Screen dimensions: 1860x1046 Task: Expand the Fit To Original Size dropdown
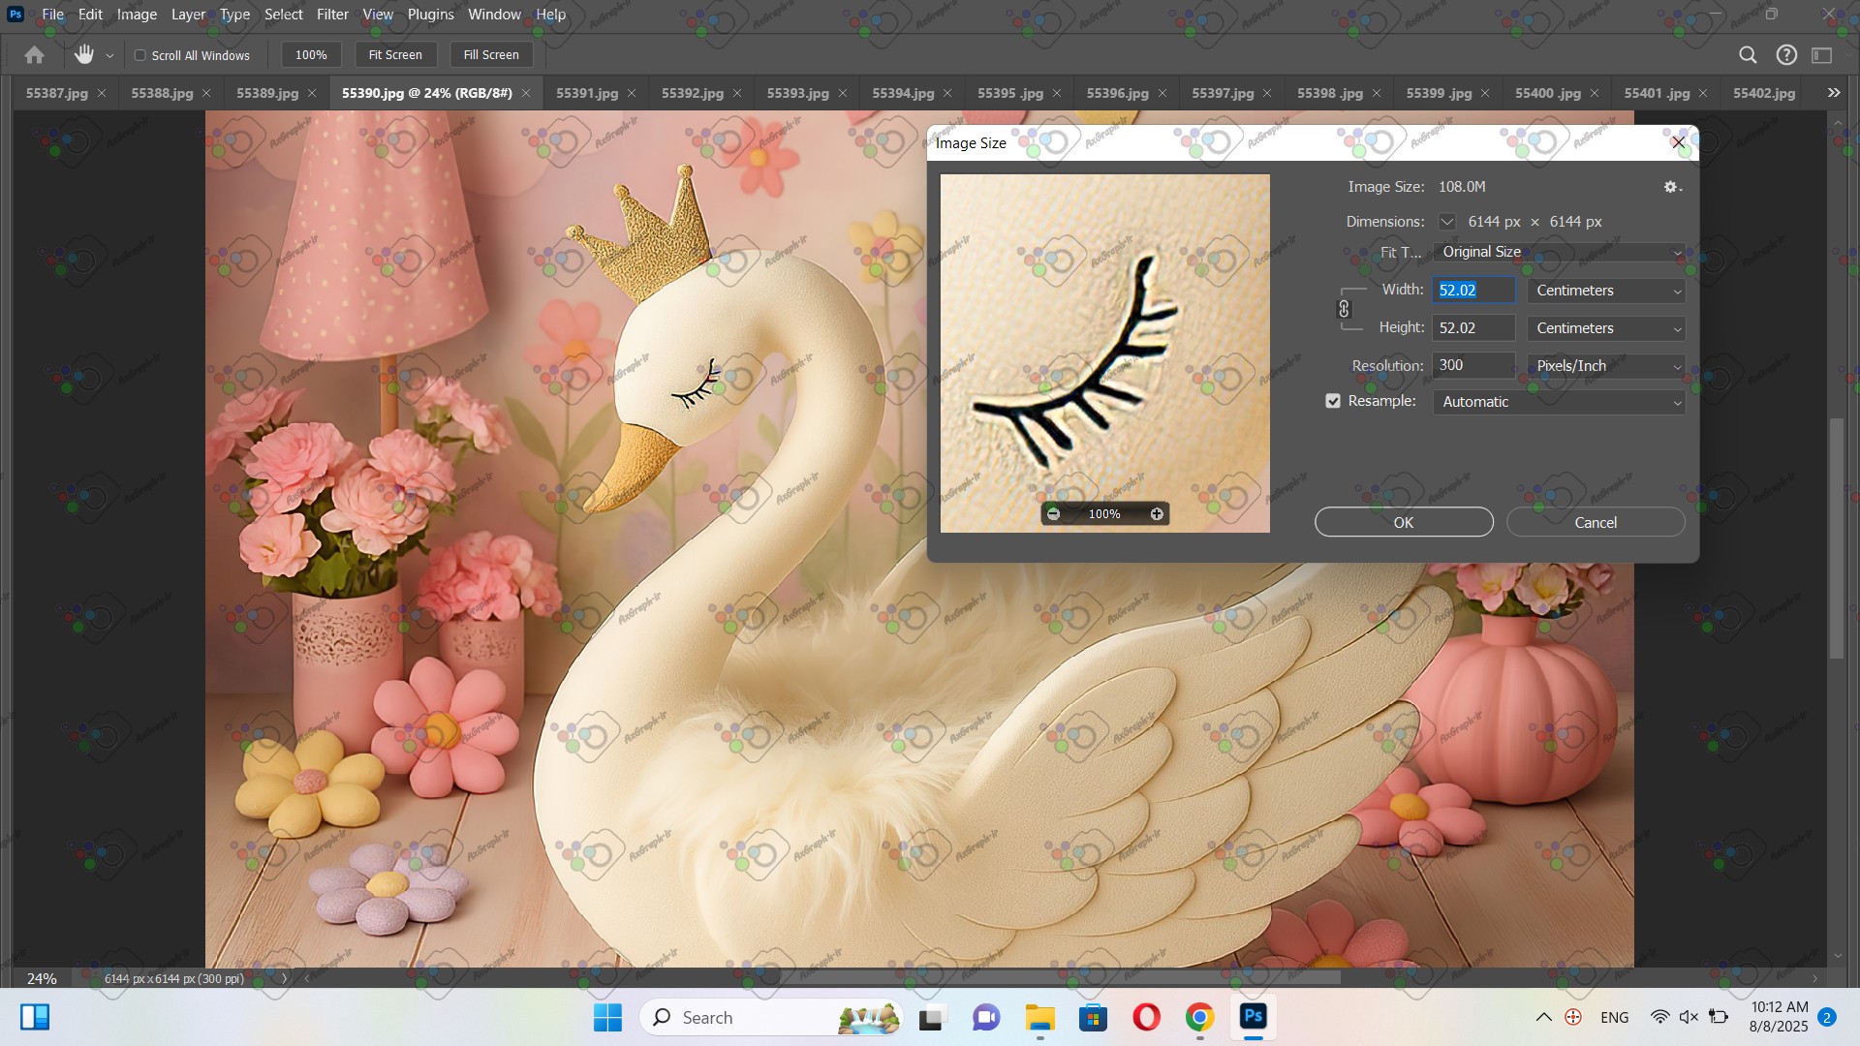[1558, 252]
